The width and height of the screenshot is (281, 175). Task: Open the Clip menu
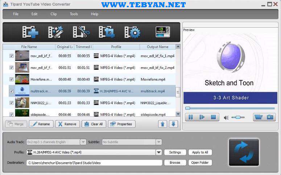point(54,14)
